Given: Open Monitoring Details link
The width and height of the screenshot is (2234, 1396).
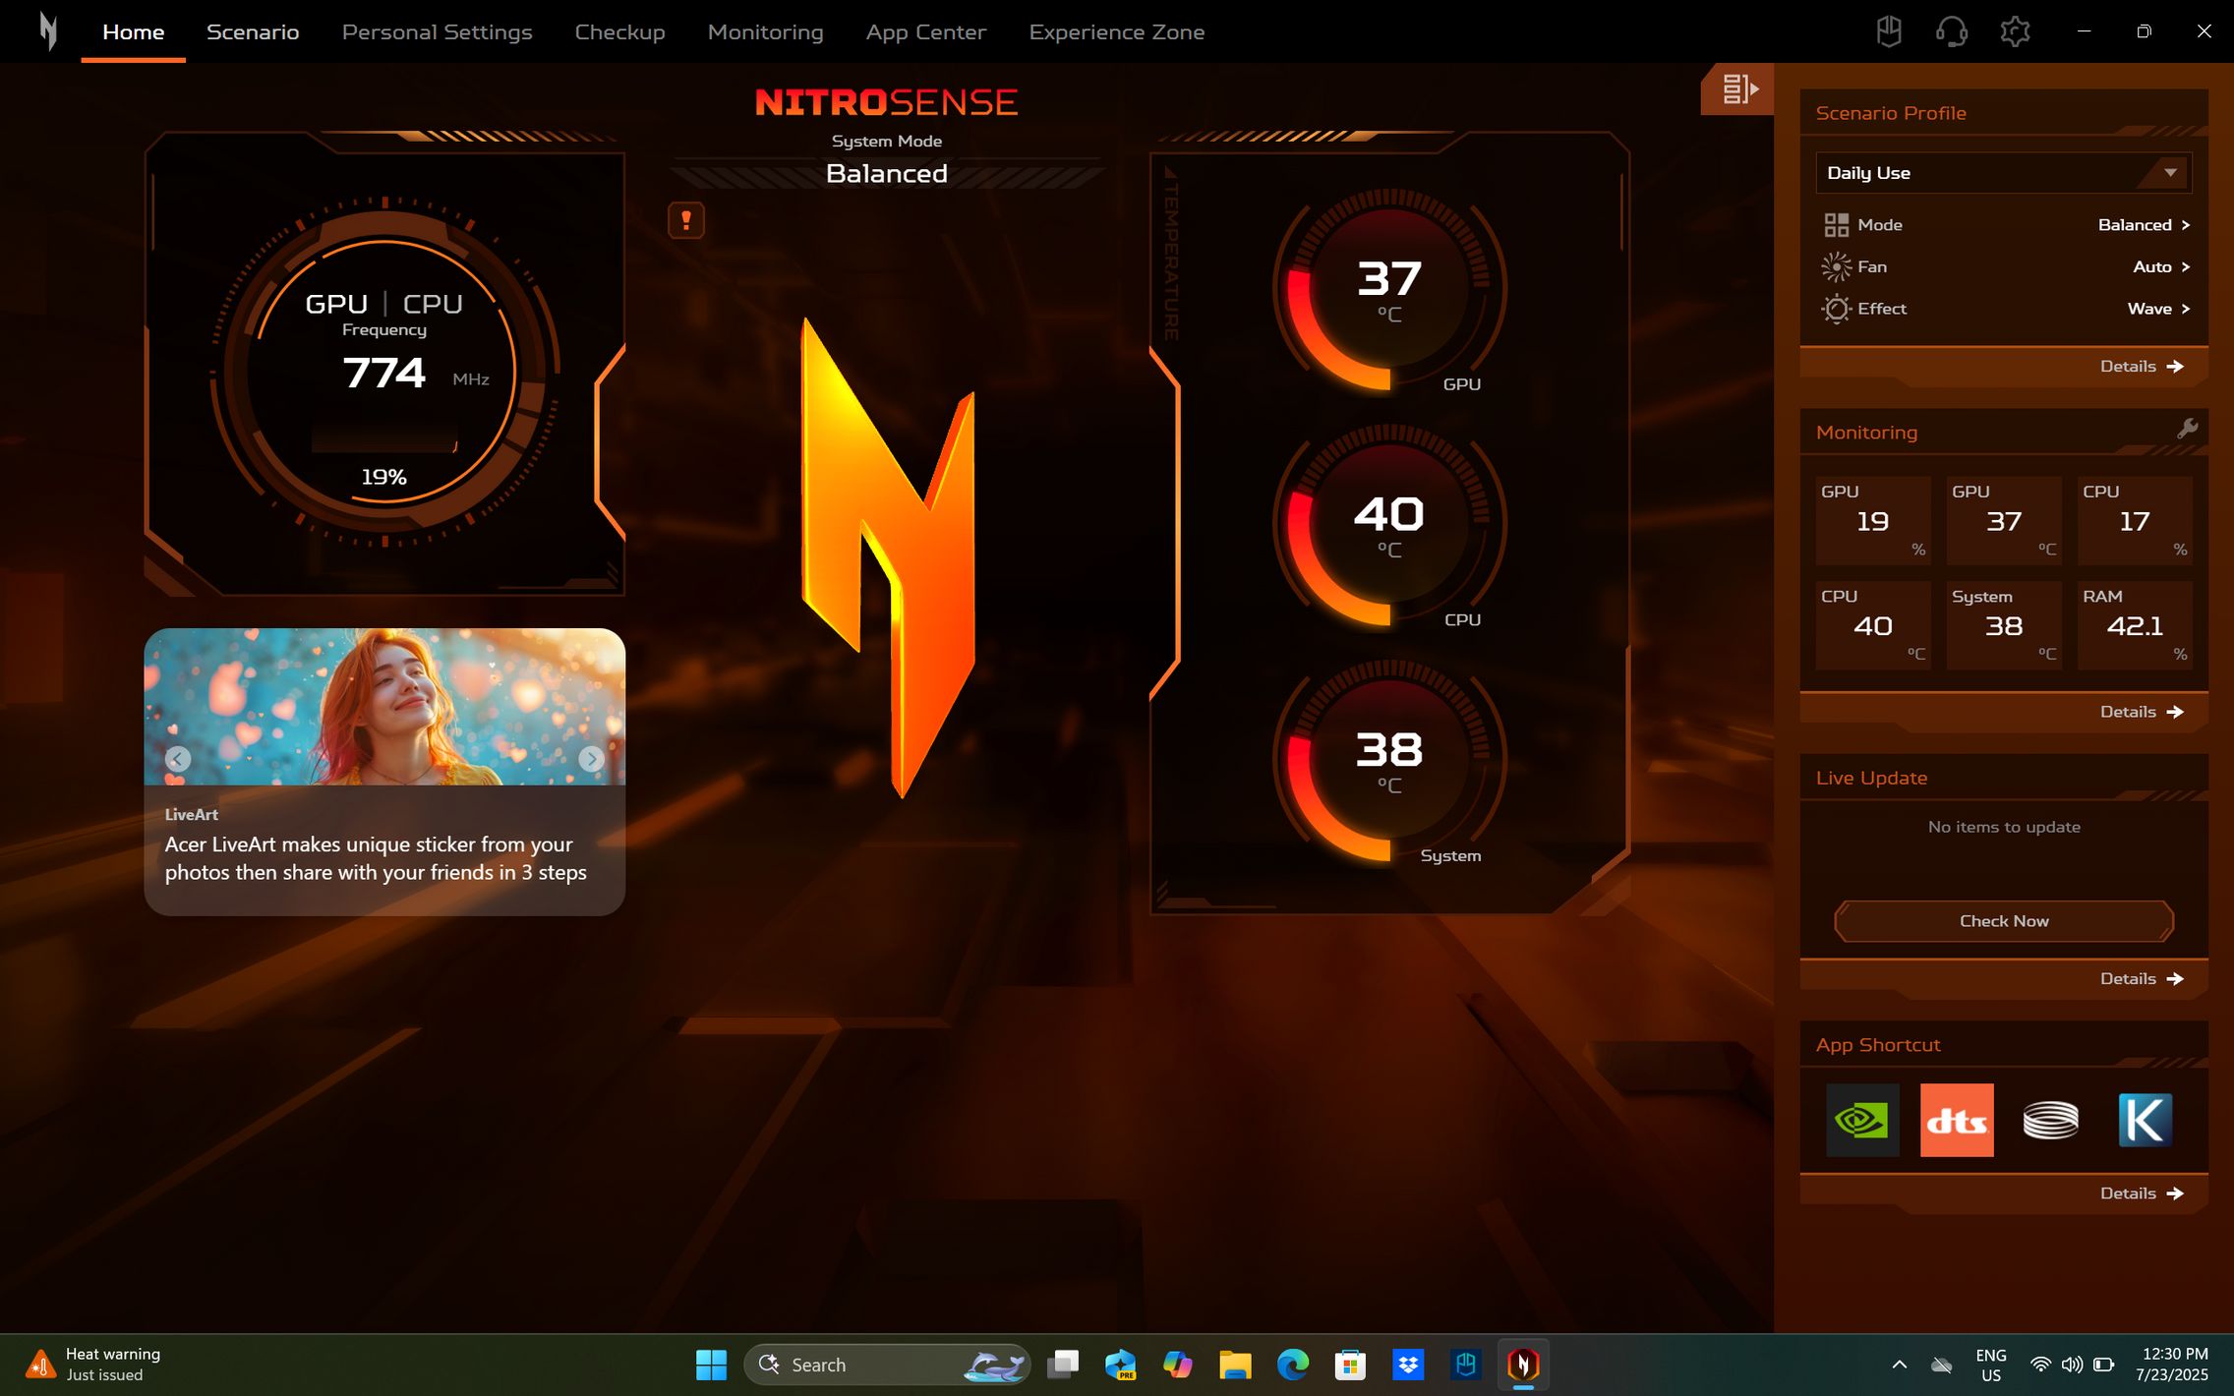Looking at the screenshot, I should pyautogui.click(x=2142, y=712).
